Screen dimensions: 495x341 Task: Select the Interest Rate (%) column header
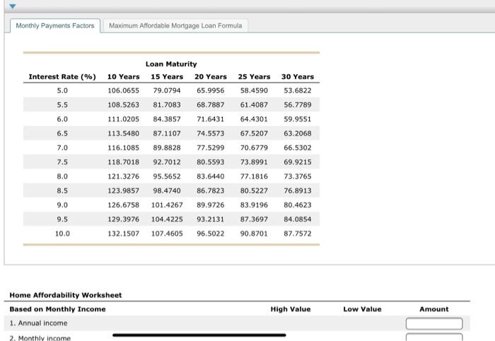tap(62, 76)
